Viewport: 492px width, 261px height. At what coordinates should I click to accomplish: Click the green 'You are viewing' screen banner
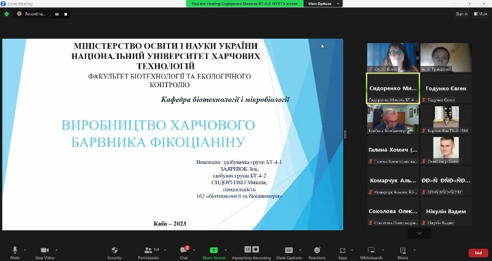pyautogui.click(x=245, y=4)
